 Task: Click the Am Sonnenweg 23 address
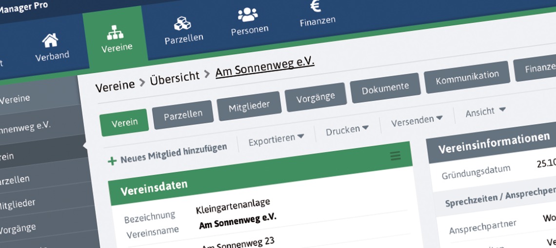pyautogui.click(x=238, y=244)
